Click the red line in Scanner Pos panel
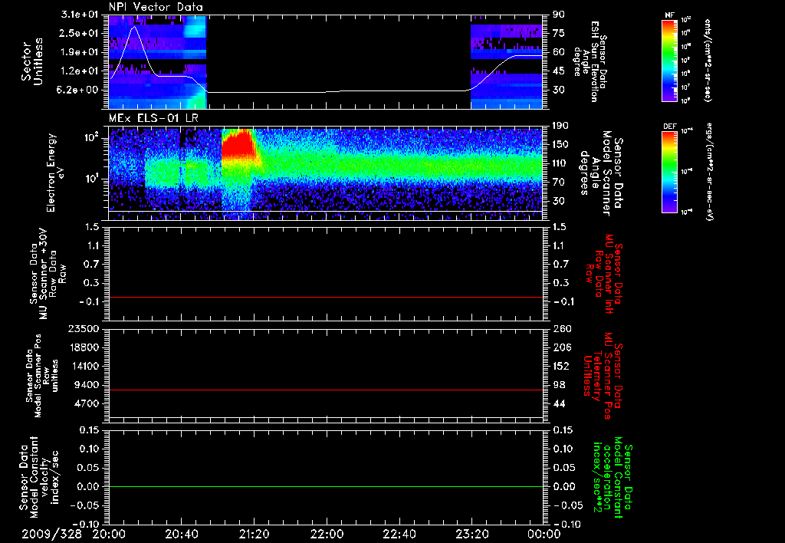Image resolution: width=785 pixels, height=543 pixels. (x=326, y=390)
